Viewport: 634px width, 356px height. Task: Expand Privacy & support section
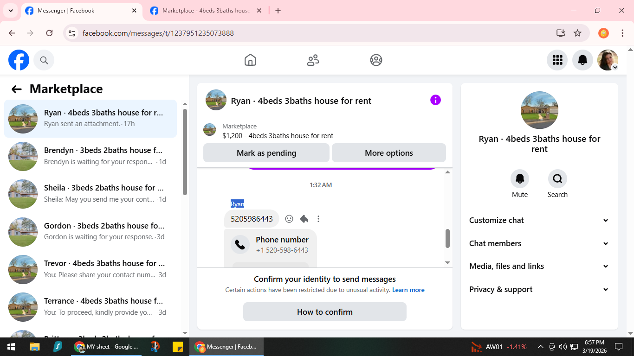click(x=539, y=289)
